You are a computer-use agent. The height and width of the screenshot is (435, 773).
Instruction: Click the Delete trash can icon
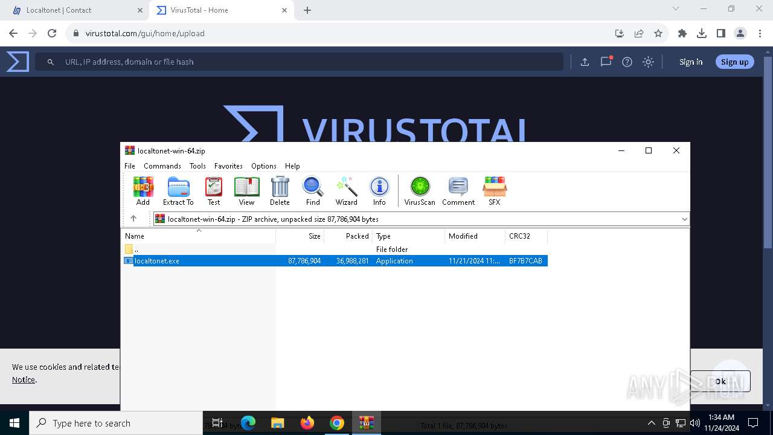coord(280,191)
